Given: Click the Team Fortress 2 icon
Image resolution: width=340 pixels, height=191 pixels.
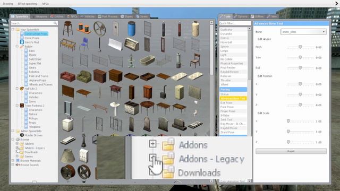Looking at the screenshot, I should (x=22, y=106).
